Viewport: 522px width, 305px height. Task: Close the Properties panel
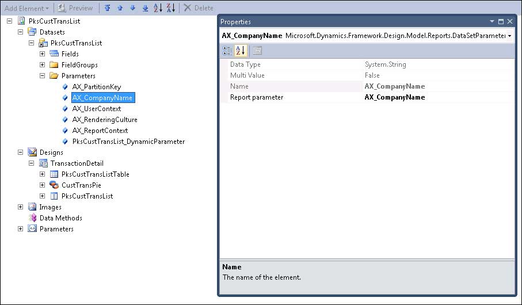pyautogui.click(x=510, y=22)
